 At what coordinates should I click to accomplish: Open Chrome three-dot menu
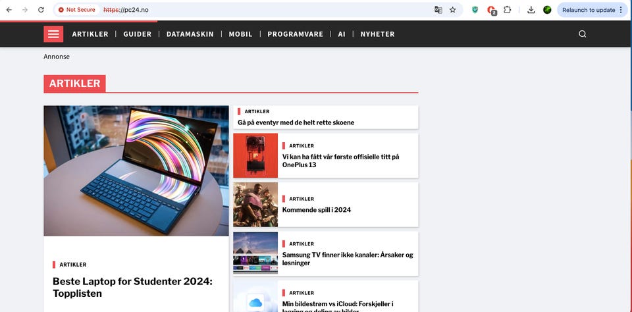(x=621, y=10)
